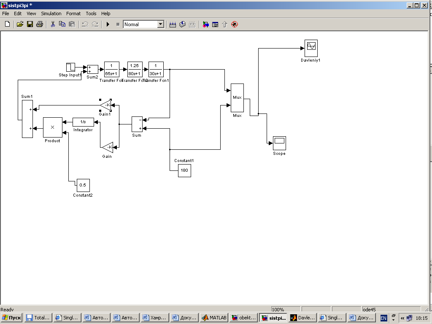Select the Integrator 1/s block
Screen dimensions: 432x324
tap(83, 122)
